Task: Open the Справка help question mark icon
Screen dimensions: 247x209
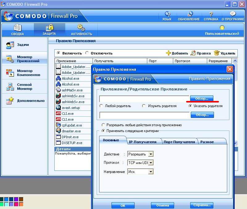Action: click(211, 14)
